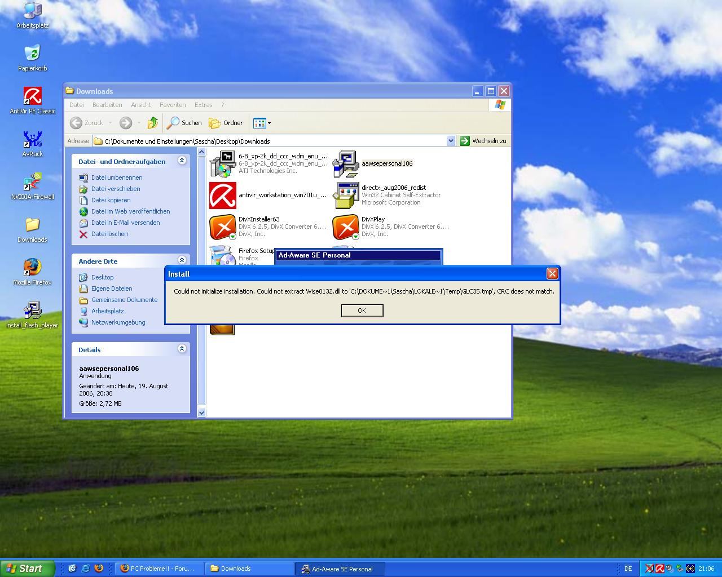The image size is (722, 577).
Task: Open Eigene Dateien link
Action: 112,288
